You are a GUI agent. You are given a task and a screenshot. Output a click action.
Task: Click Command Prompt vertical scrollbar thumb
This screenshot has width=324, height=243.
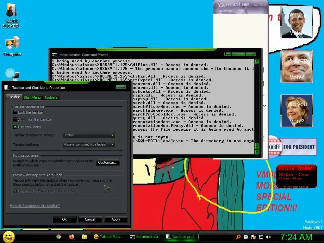tap(257, 146)
